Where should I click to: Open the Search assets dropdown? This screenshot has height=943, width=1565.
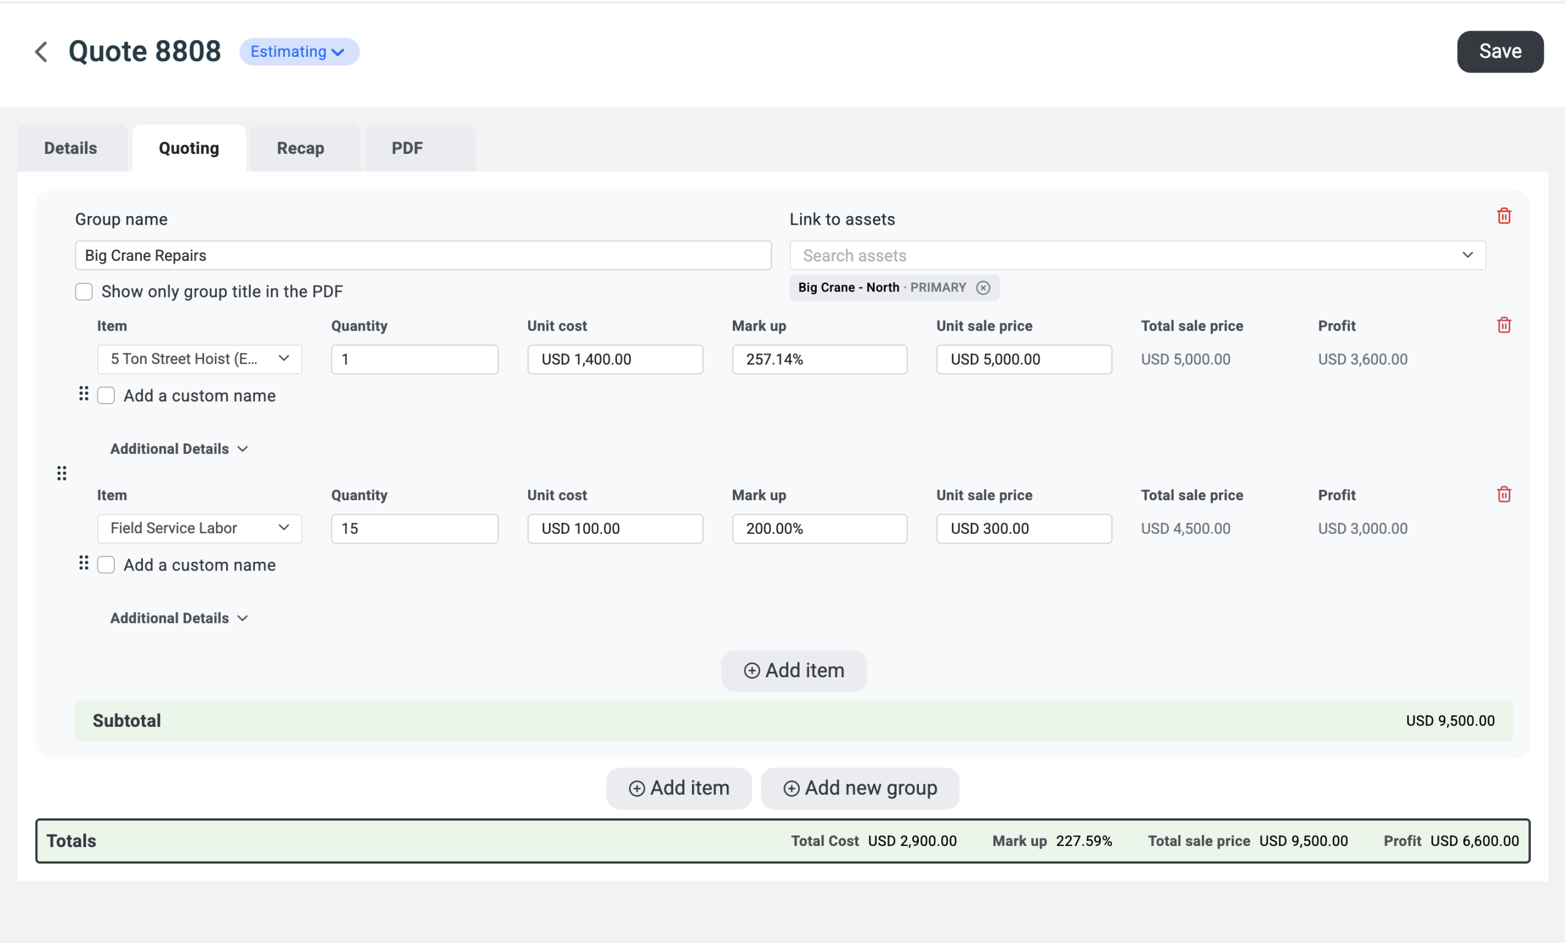(x=1137, y=255)
